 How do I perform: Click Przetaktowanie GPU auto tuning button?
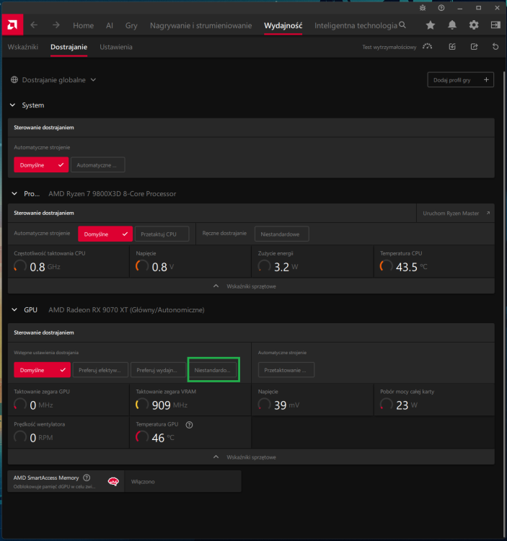coord(286,370)
